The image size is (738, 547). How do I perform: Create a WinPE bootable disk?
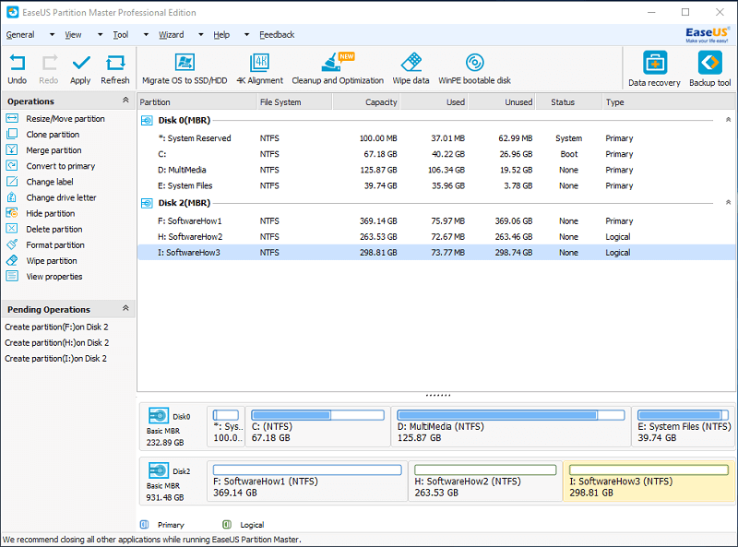474,68
